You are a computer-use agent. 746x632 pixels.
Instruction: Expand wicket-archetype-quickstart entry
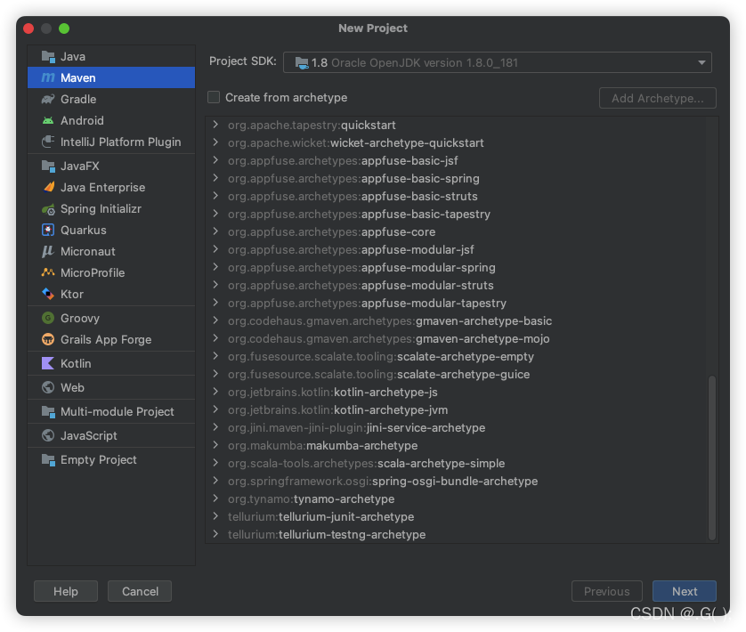(x=215, y=142)
